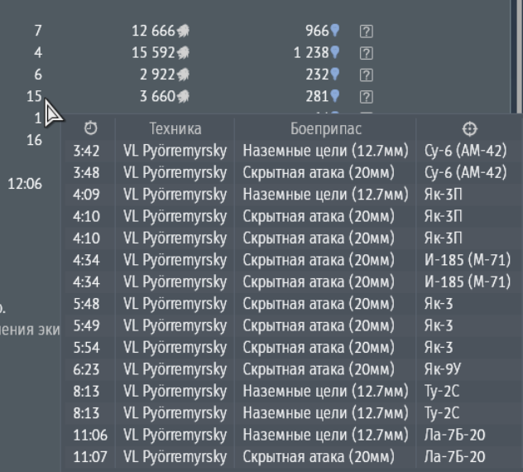Click VL Pyörremyrsky in the 6:23 row
The height and width of the screenshot is (472, 523).
pos(175,370)
